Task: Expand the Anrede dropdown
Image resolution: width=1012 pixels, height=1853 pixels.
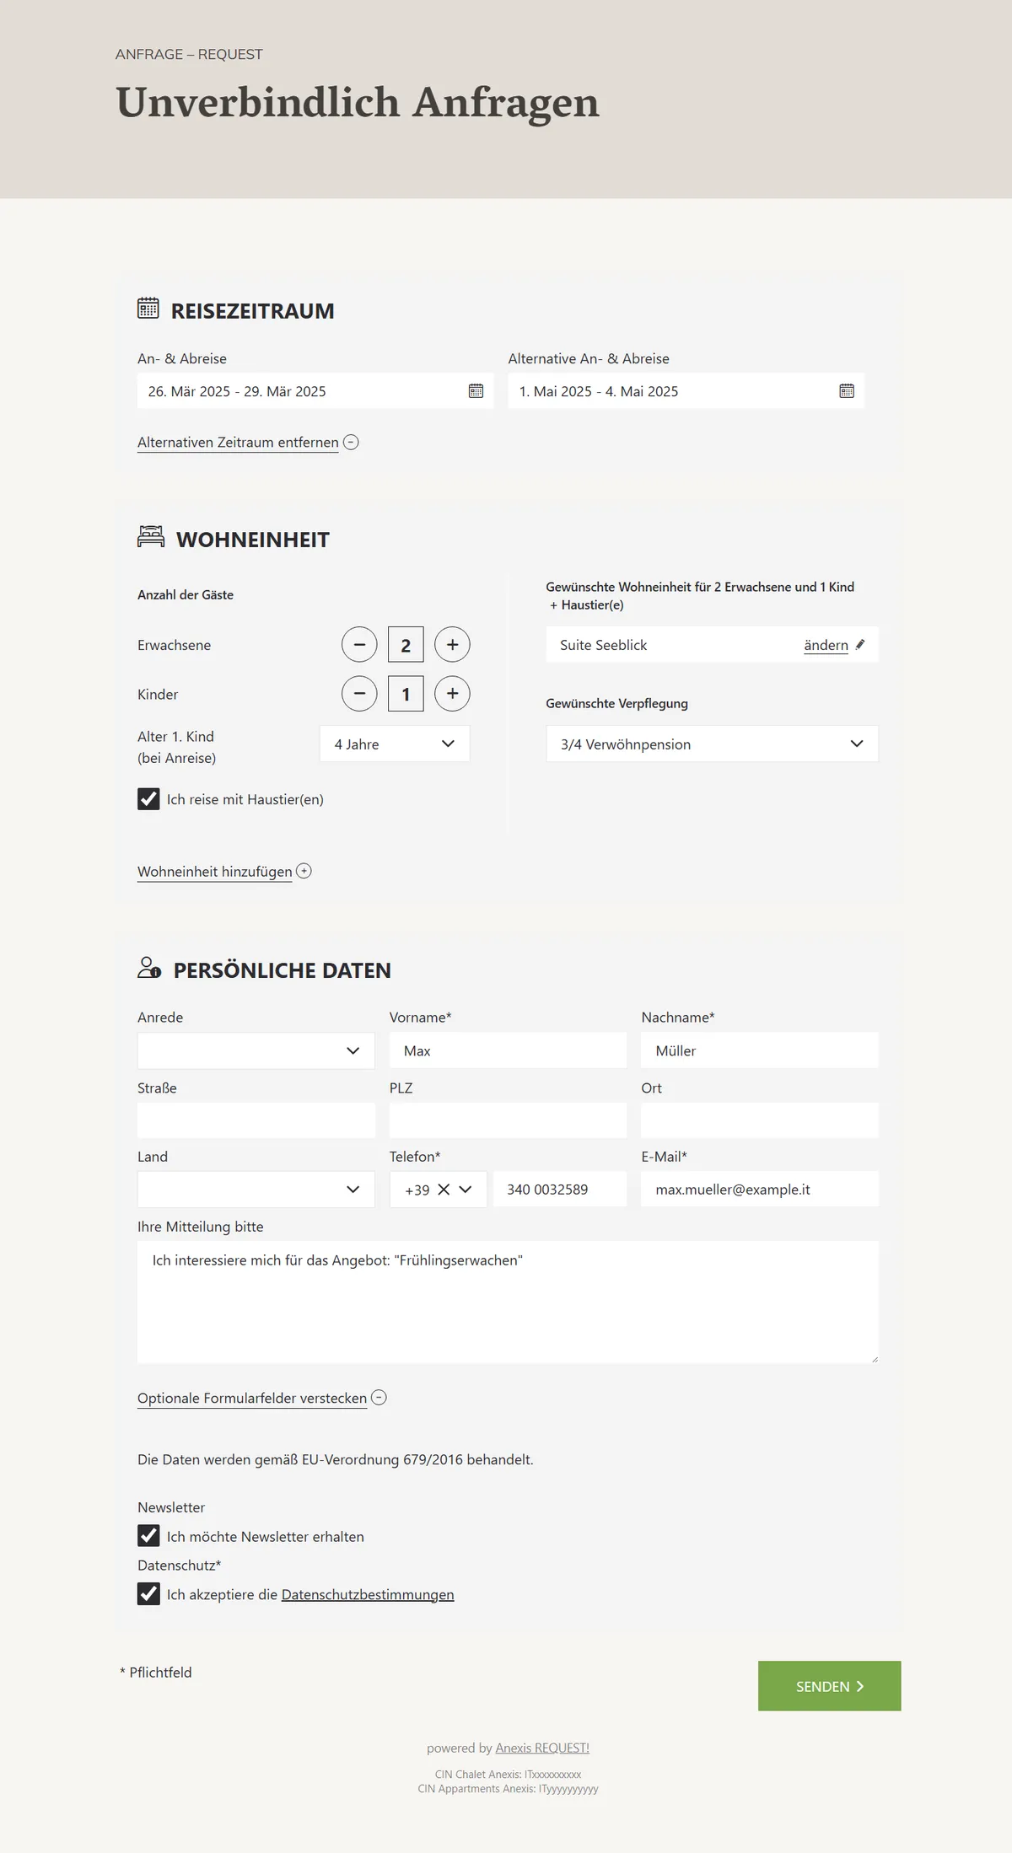Action: tap(256, 1050)
